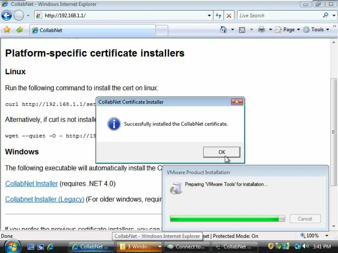Open the recent pages dropdown beside Forward
Viewport: 338px width, 253px height.
pyautogui.click(x=28, y=15)
